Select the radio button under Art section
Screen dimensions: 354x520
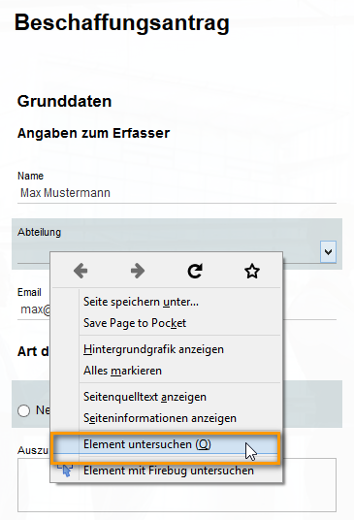[x=24, y=410]
